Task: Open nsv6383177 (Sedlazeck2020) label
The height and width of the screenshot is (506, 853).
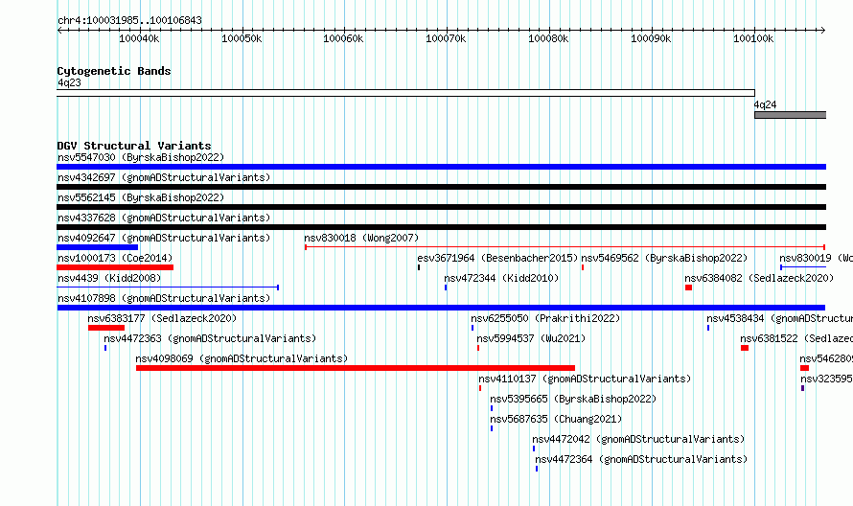Action: click(162, 318)
